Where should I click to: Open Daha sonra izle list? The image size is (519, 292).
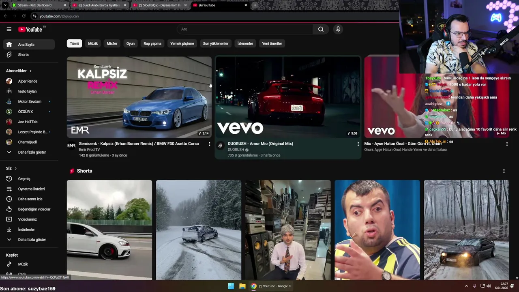tap(28, 199)
